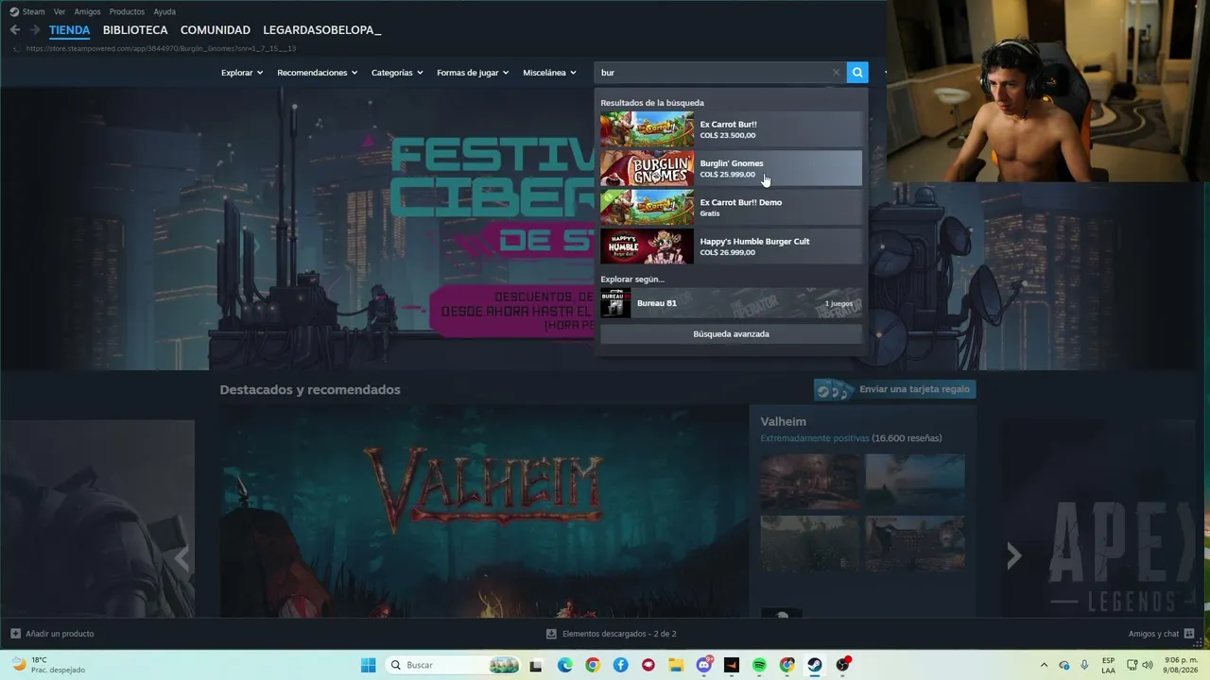Go forward with the Steam forward arrow

click(35, 30)
